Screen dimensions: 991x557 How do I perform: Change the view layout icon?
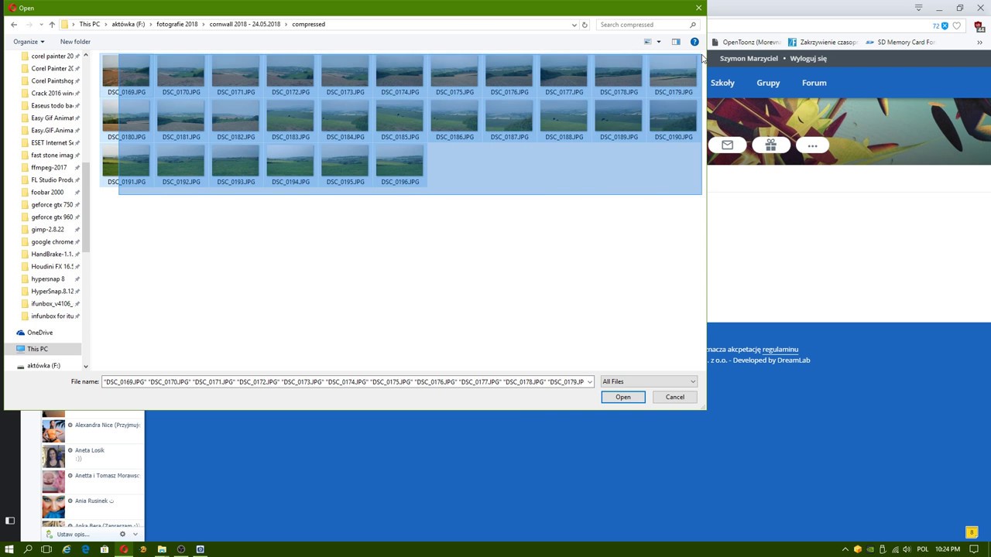648,42
